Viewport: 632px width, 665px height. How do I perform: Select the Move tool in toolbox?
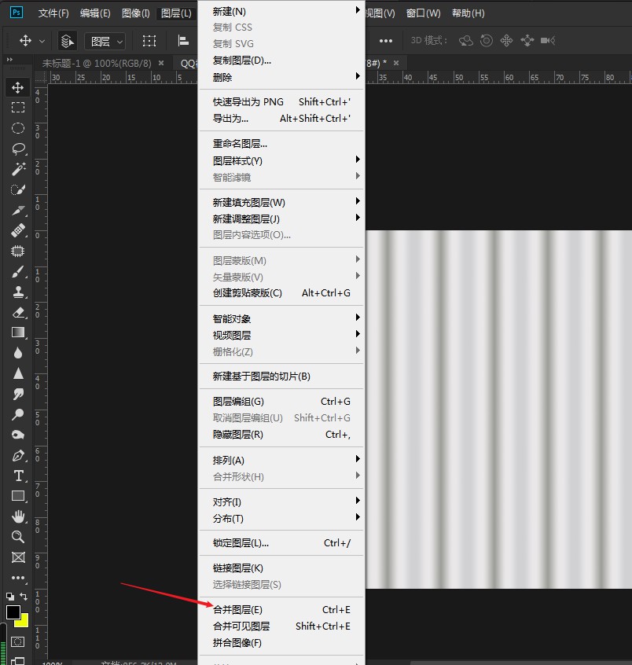(x=18, y=87)
